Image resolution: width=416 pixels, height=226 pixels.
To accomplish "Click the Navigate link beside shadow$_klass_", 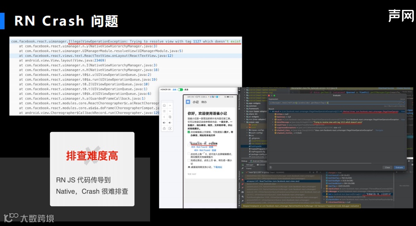I will 379,130.
